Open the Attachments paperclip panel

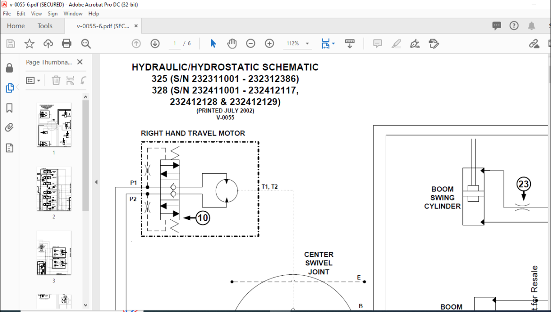pyautogui.click(x=9, y=128)
